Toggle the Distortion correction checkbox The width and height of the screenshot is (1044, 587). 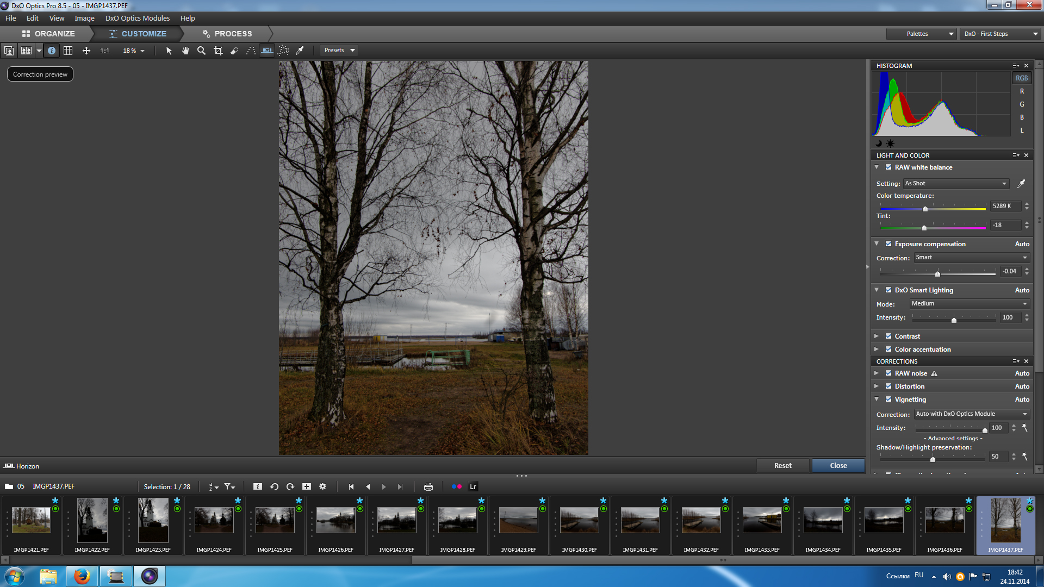[888, 386]
